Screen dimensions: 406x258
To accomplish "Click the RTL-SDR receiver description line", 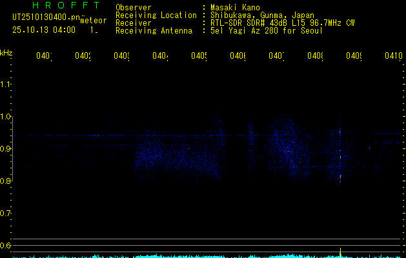I will 283,23.
